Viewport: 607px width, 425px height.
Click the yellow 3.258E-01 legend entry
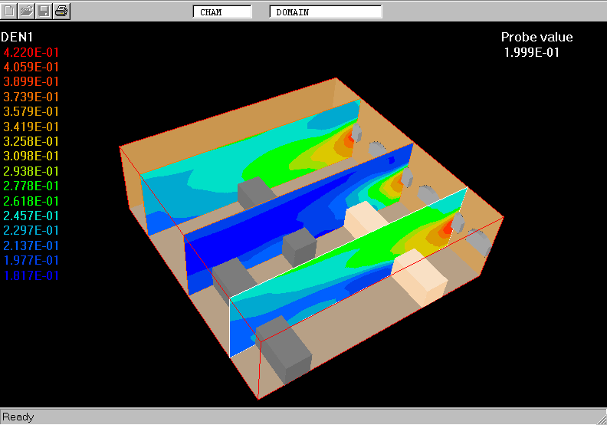tap(31, 141)
